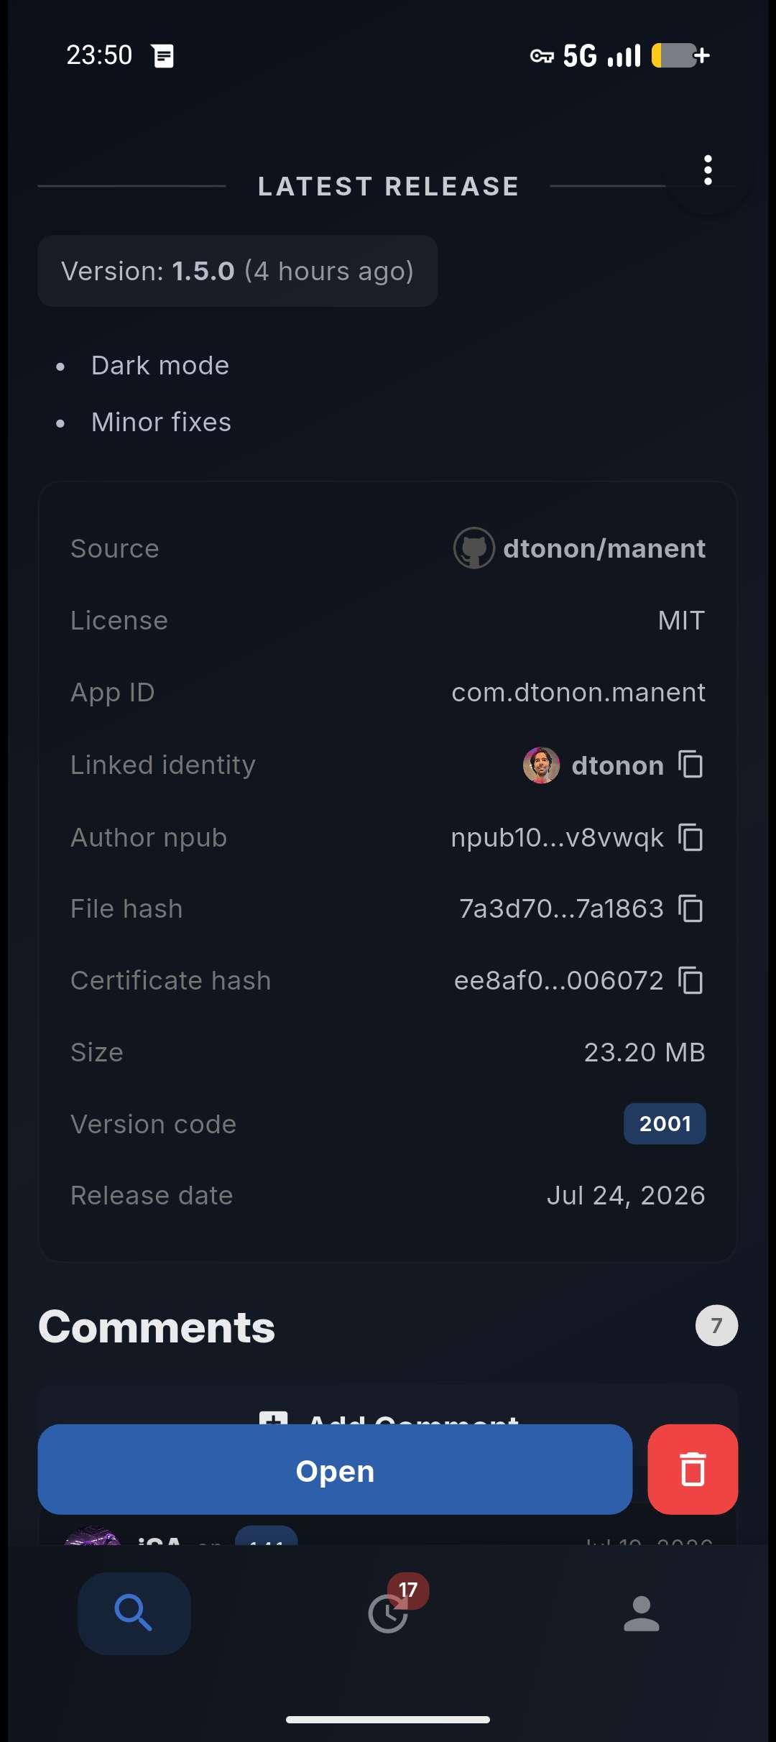
Task: Open the GitHub source icon
Action: tap(474, 548)
